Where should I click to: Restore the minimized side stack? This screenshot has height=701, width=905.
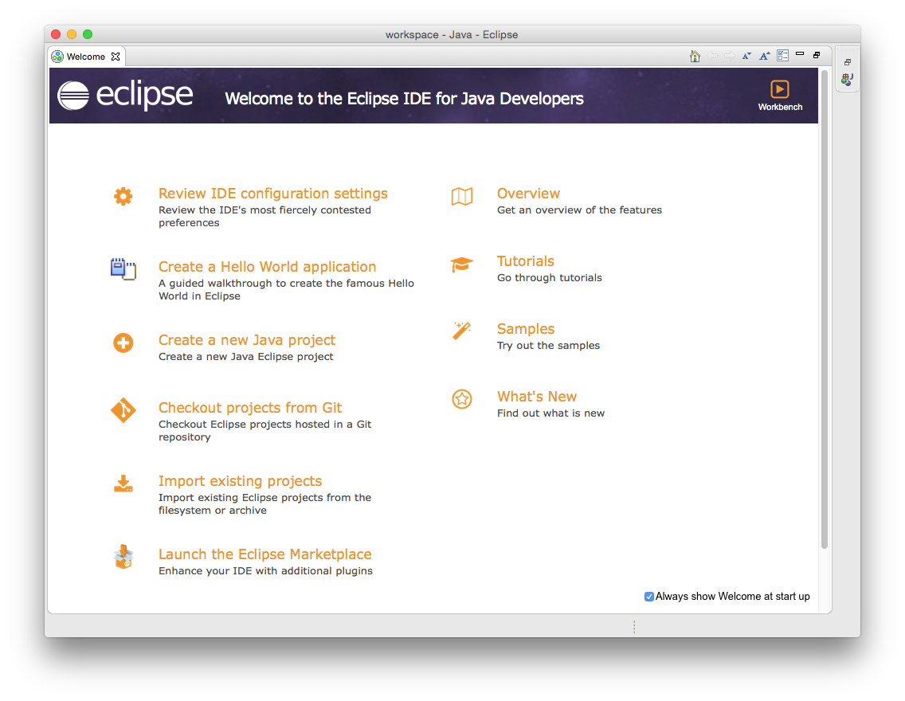(x=848, y=61)
